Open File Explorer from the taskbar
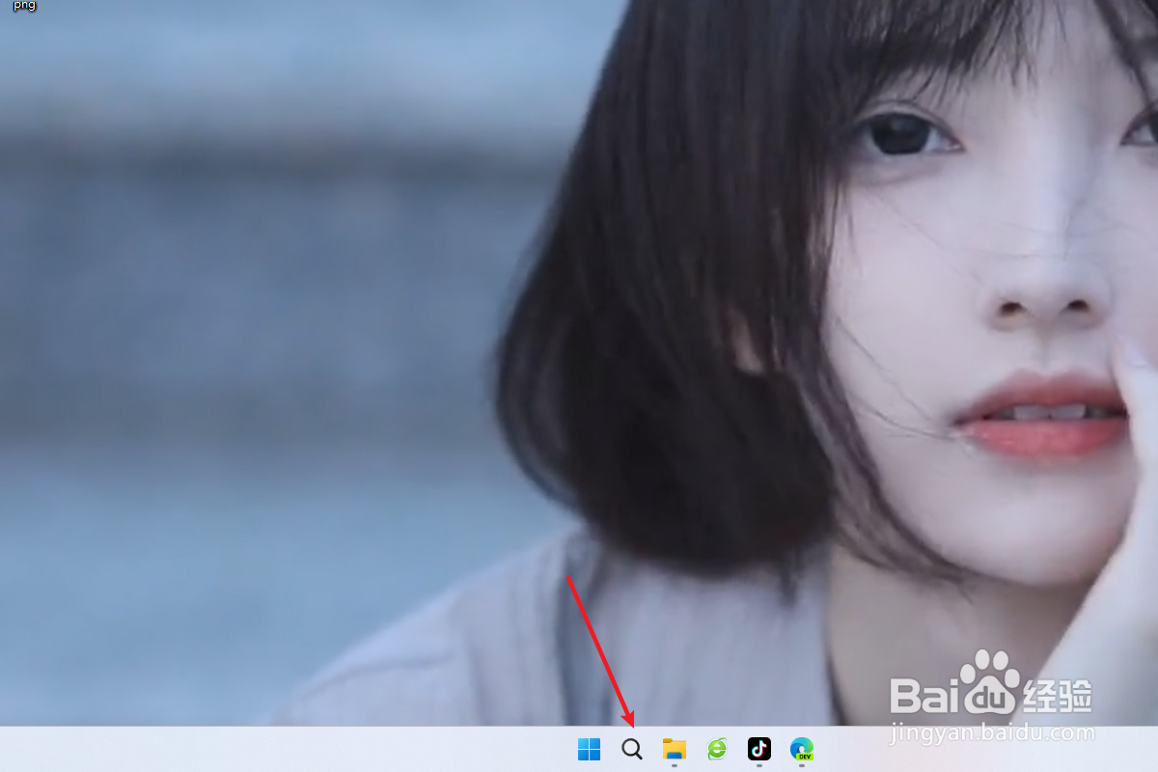This screenshot has width=1158, height=772. point(674,749)
